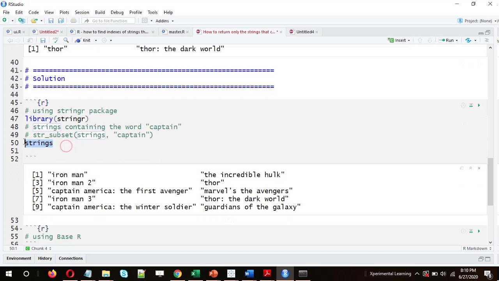Image resolution: width=499 pixels, height=281 pixels.
Task: Open an existing file via the folder icon
Action: coord(34,21)
